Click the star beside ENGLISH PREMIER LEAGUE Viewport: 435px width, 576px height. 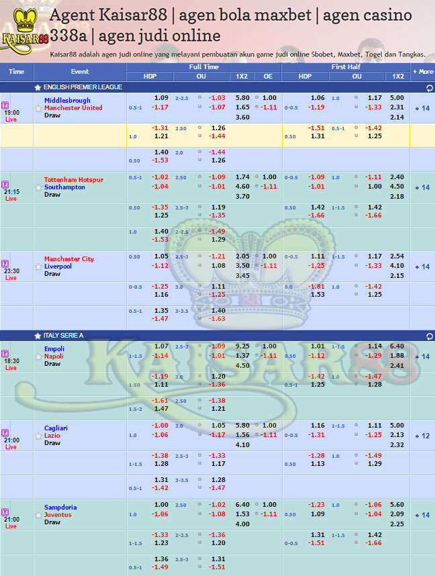[x=38, y=87]
